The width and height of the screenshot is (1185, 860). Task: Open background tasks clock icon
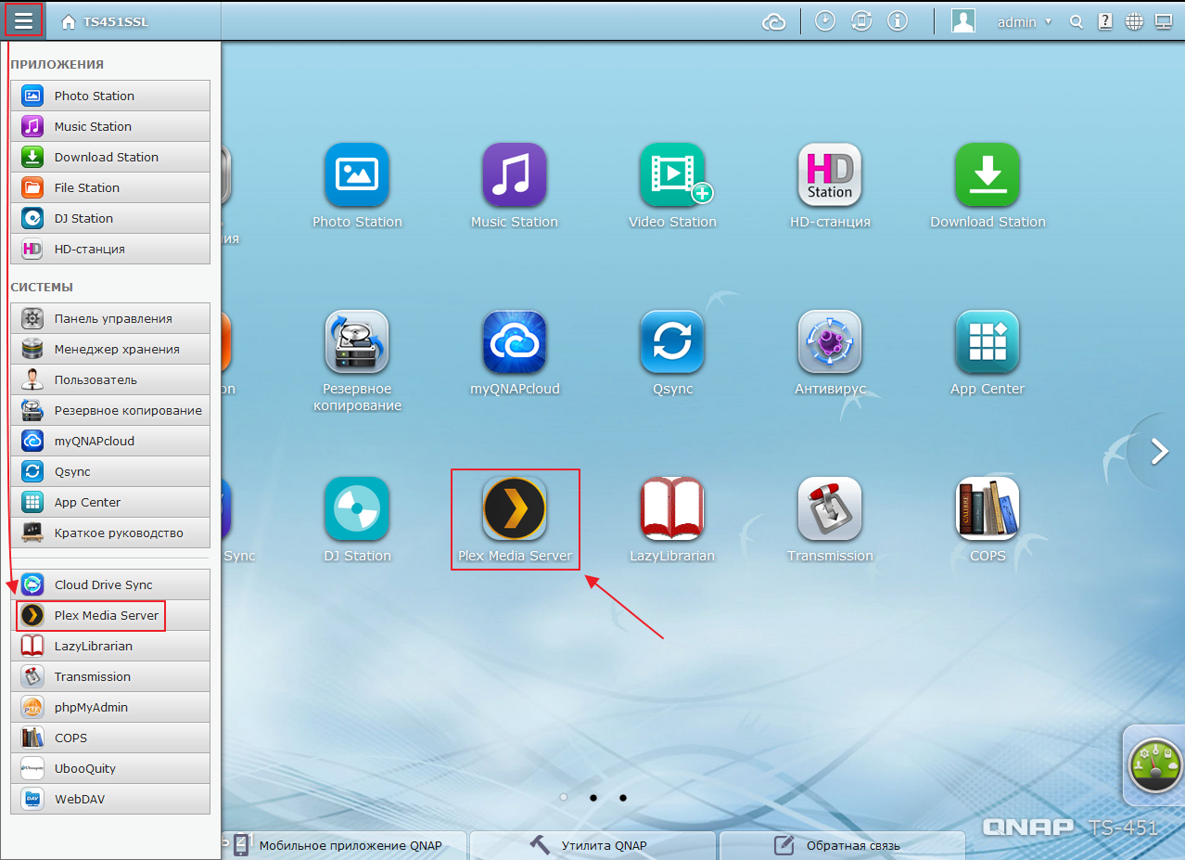coord(824,21)
